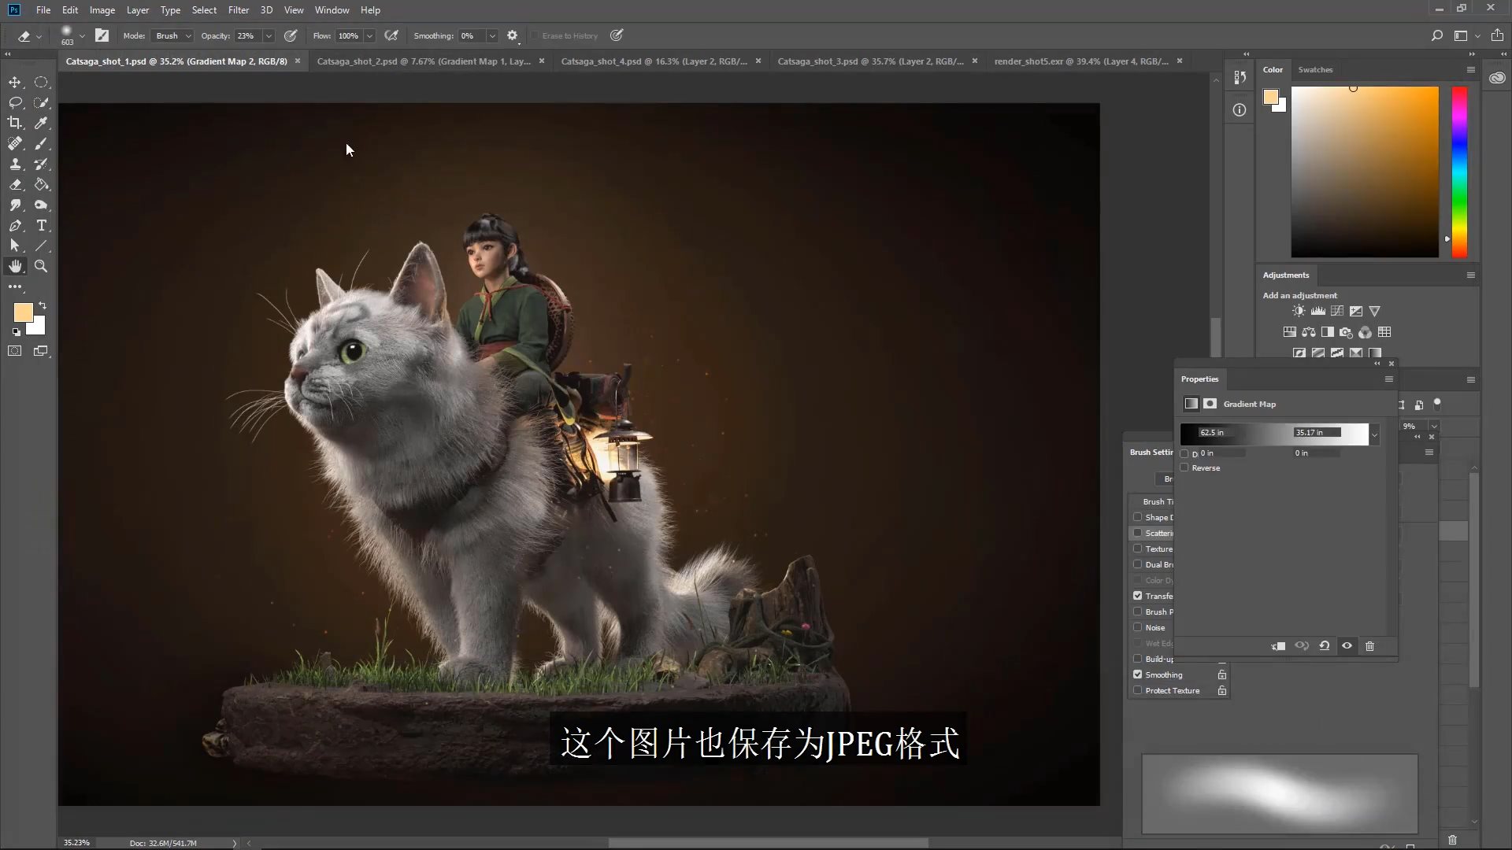This screenshot has width=1512, height=850.
Task: Select the Path Selection arrow tool
Action: click(x=15, y=246)
